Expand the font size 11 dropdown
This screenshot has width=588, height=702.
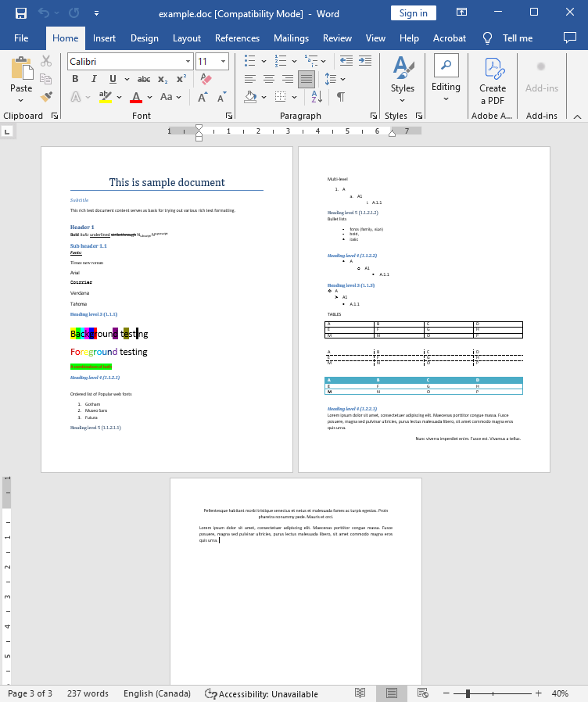(x=223, y=61)
